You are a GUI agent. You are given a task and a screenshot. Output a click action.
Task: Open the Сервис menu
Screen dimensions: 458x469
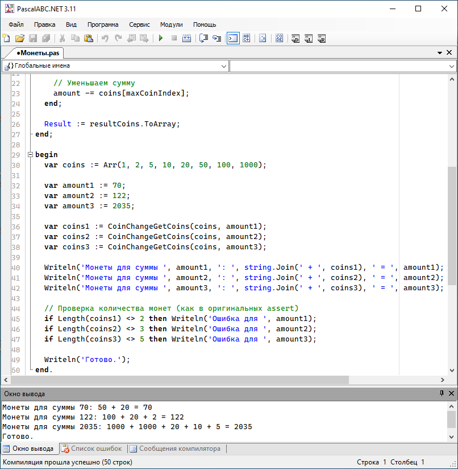[x=139, y=24]
